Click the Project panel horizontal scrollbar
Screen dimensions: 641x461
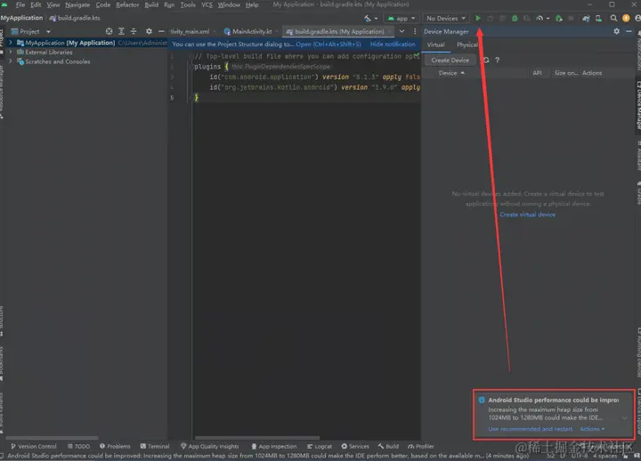52,438
